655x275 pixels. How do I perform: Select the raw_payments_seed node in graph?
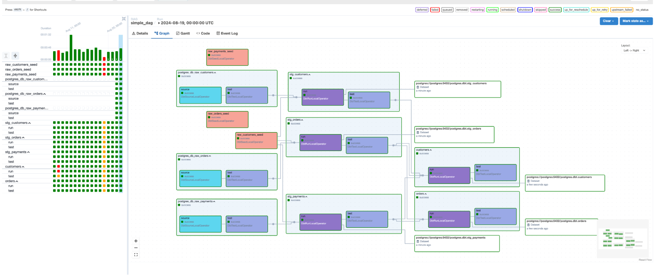click(227, 57)
